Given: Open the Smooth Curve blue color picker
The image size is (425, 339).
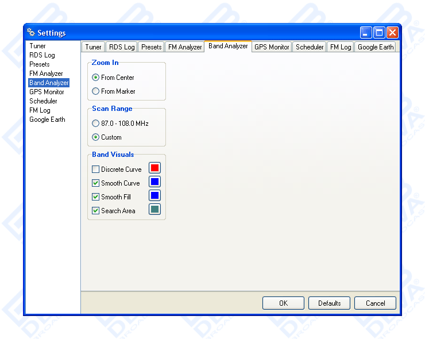Looking at the screenshot, I should 154,182.
